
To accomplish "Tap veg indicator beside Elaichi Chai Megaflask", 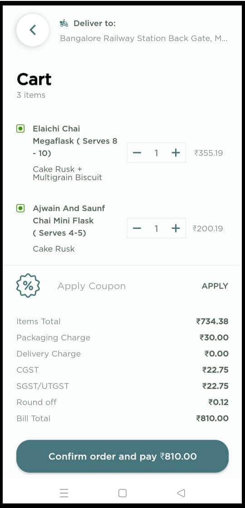I will (20, 129).
